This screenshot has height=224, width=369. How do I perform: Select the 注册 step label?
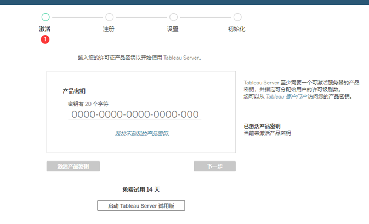coord(109,29)
